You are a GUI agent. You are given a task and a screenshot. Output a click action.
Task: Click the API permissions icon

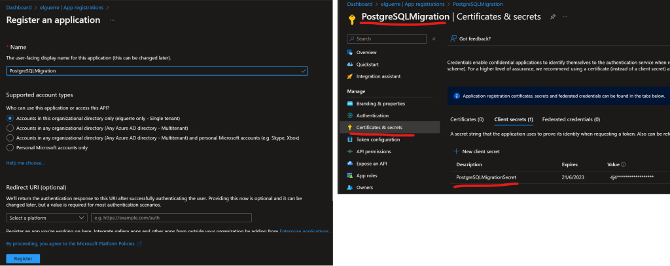pos(350,151)
